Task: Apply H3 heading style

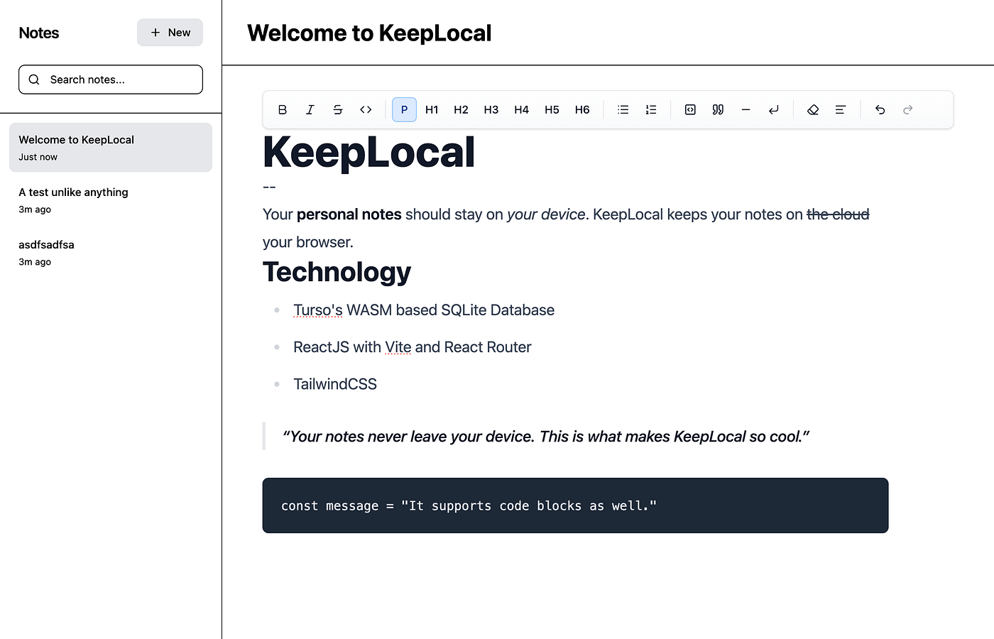Action: tap(491, 109)
